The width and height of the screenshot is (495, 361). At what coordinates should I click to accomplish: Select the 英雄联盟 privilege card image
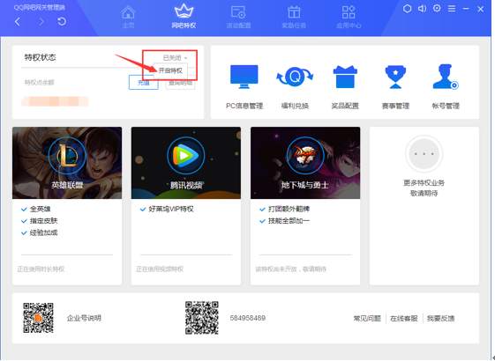[67, 163]
